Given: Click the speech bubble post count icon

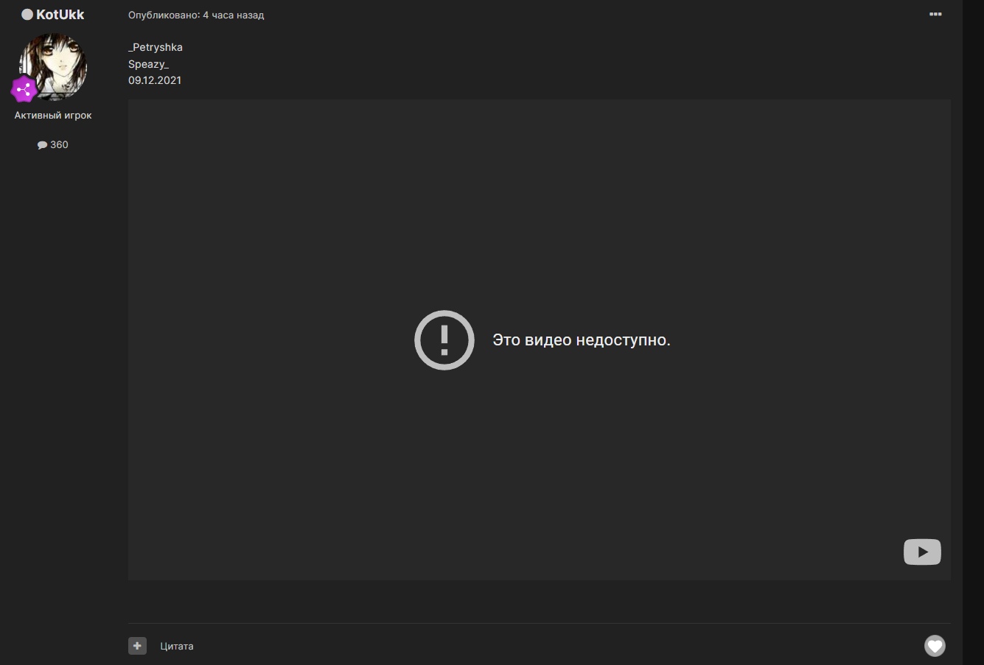Looking at the screenshot, I should pyautogui.click(x=42, y=145).
